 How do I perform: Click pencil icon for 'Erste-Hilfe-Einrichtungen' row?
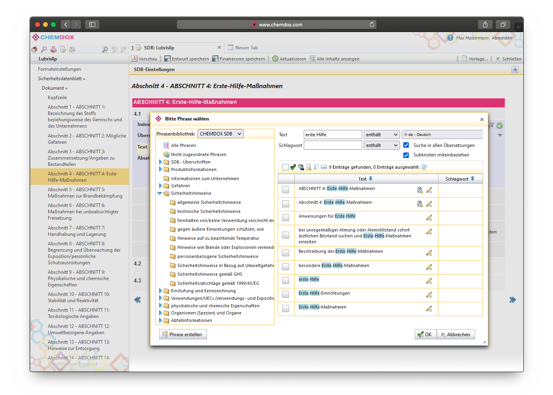[429, 295]
